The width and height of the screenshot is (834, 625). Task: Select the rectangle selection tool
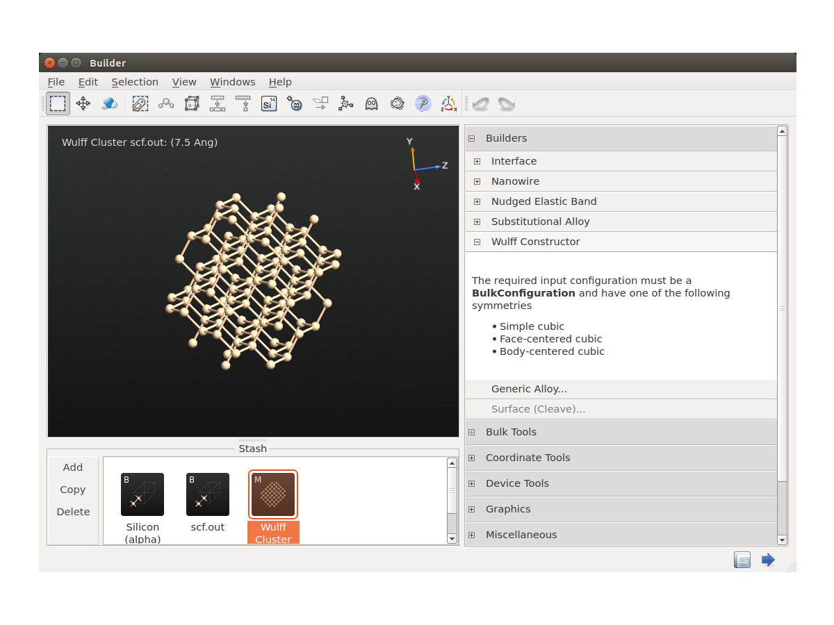point(58,104)
